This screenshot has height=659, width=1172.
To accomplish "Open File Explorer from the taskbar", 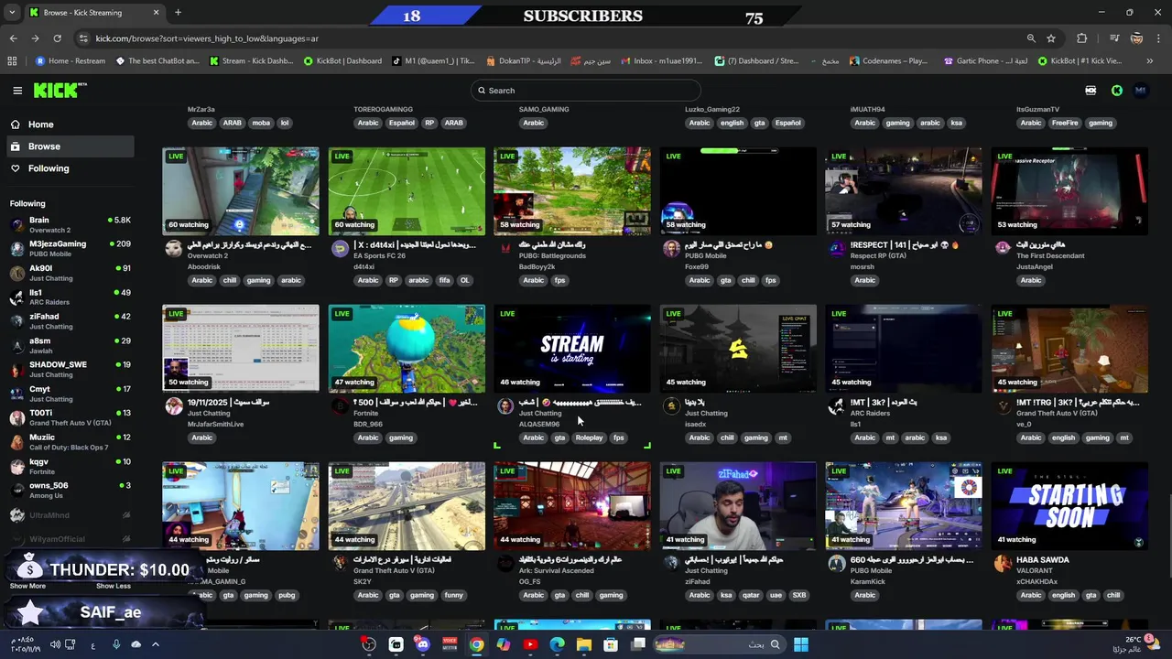I will 584,644.
